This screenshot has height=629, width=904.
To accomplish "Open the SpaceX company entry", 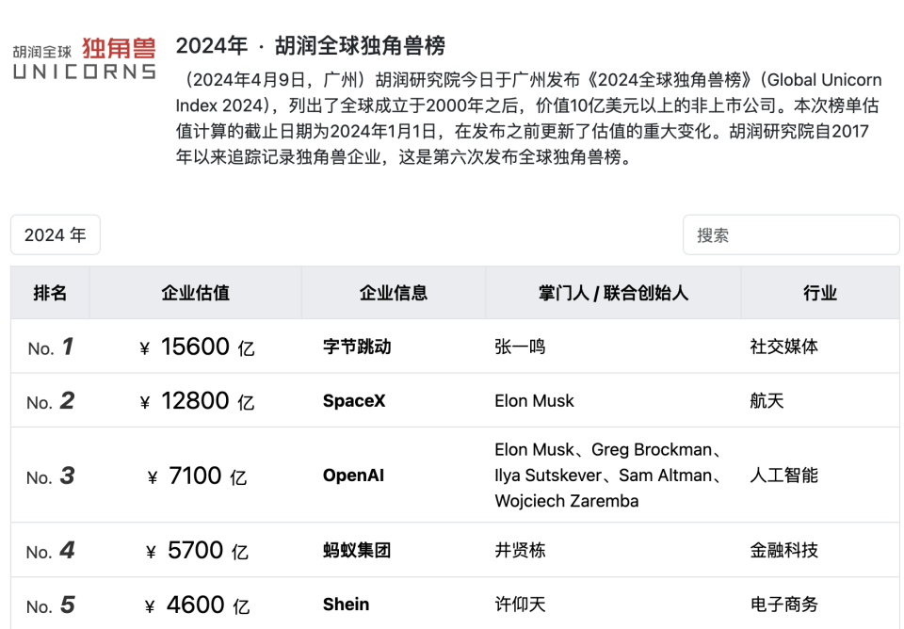I will (x=354, y=401).
